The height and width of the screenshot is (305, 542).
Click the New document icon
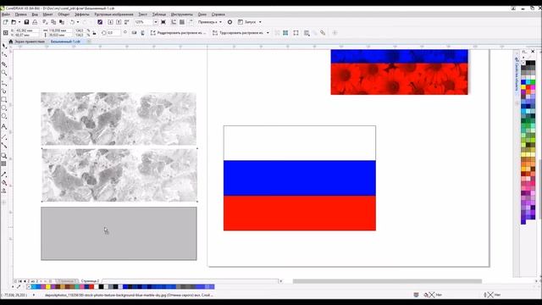pos(5,22)
